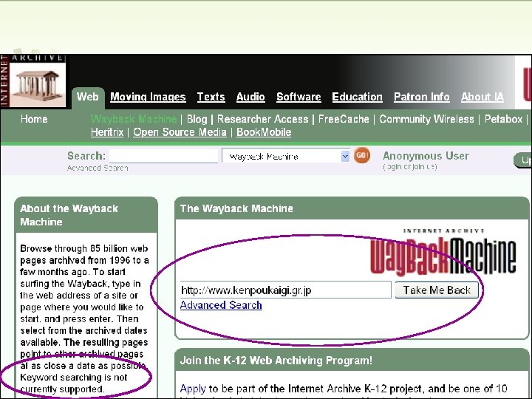Click the Anonymous User label
Image resolution: width=532 pixels, height=399 pixels.
426,156
